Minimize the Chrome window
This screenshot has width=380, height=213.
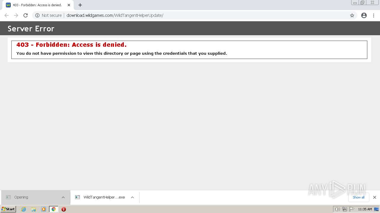tap(355, 3)
